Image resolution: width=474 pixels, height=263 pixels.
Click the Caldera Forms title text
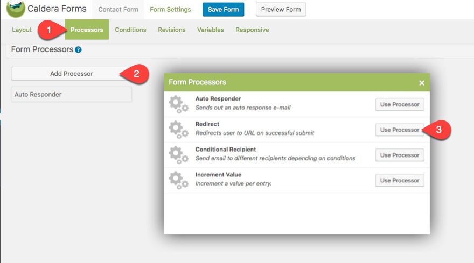click(57, 9)
